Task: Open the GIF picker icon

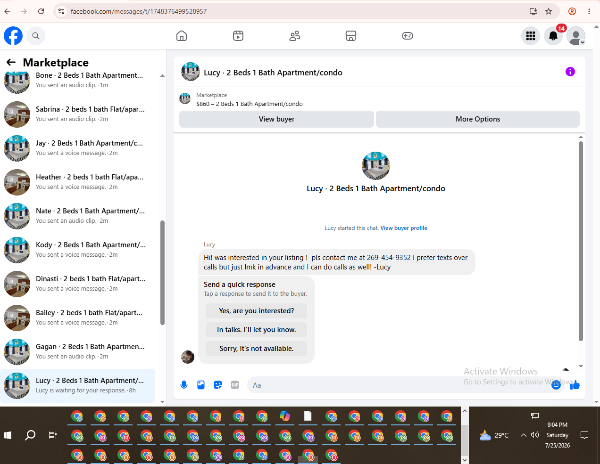Action: pos(235,385)
